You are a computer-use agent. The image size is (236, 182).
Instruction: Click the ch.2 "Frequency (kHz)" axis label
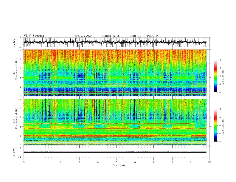pyautogui.click(x=17, y=118)
